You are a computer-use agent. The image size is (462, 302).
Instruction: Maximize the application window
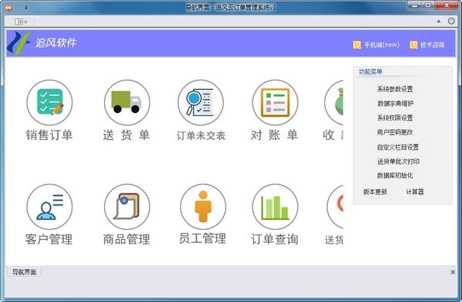tap(428, 5)
